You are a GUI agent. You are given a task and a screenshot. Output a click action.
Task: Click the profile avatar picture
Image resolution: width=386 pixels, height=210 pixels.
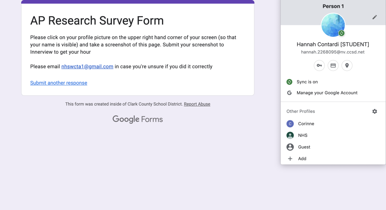[333, 25]
